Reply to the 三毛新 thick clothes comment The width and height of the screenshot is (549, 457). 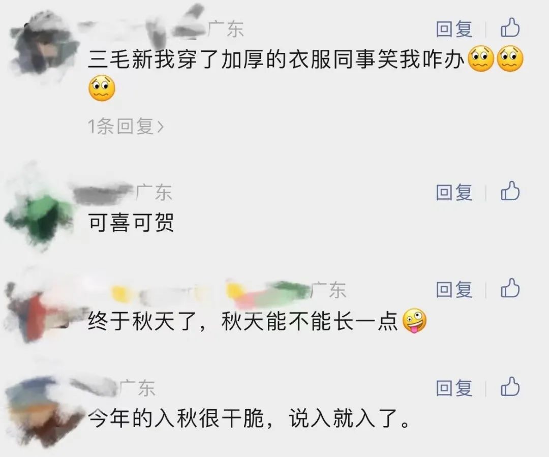tap(454, 28)
